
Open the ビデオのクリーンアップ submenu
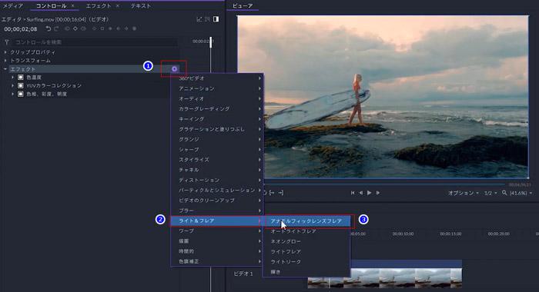(x=217, y=201)
